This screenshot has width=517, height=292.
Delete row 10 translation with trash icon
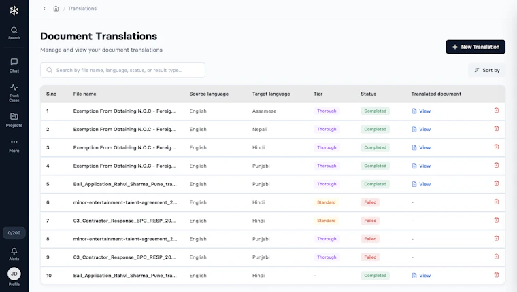(x=496, y=275)
